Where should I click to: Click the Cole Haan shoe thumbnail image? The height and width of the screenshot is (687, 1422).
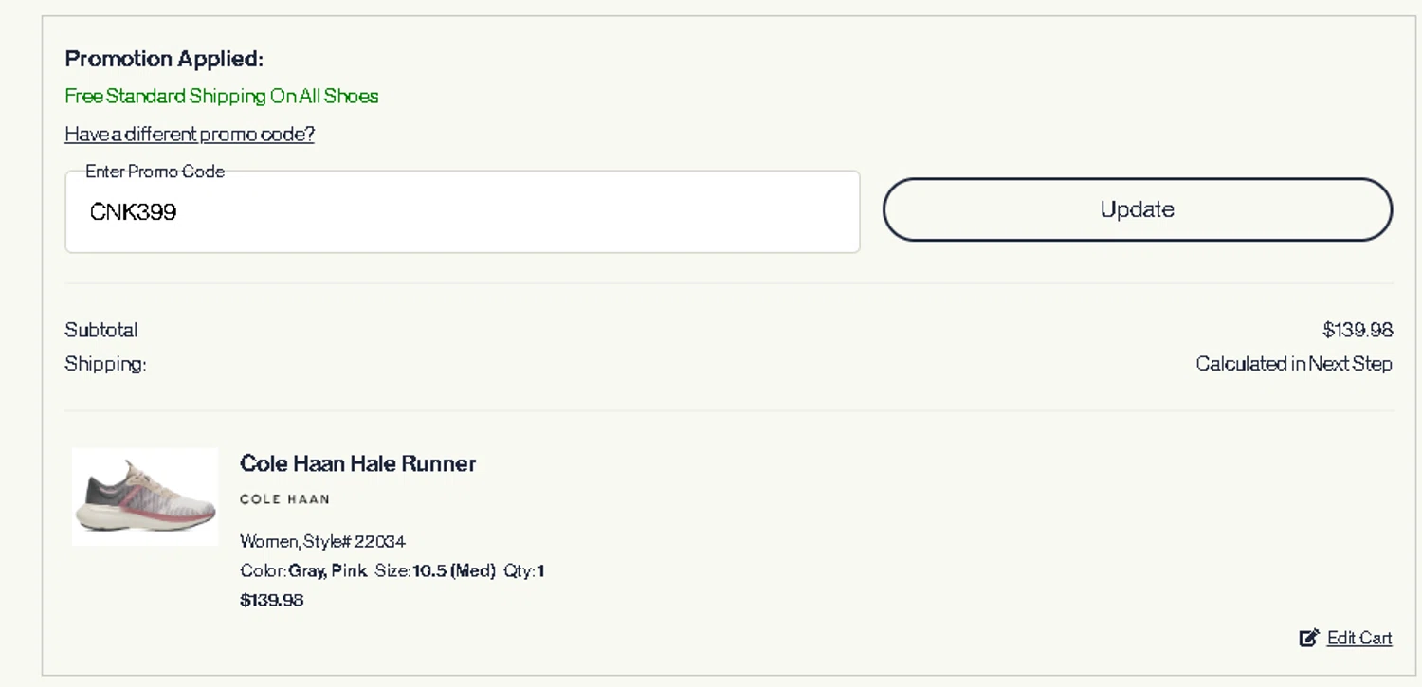tap(145, 497)
